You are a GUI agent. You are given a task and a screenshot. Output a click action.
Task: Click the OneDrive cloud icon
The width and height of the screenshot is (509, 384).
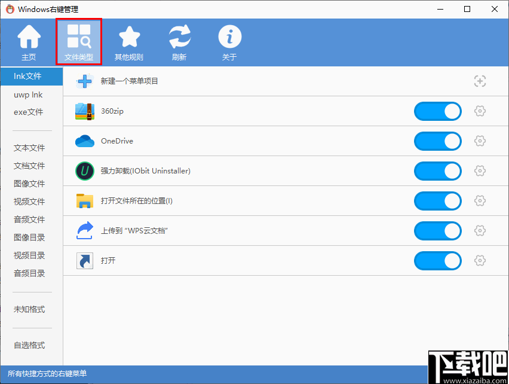point(85,141)
